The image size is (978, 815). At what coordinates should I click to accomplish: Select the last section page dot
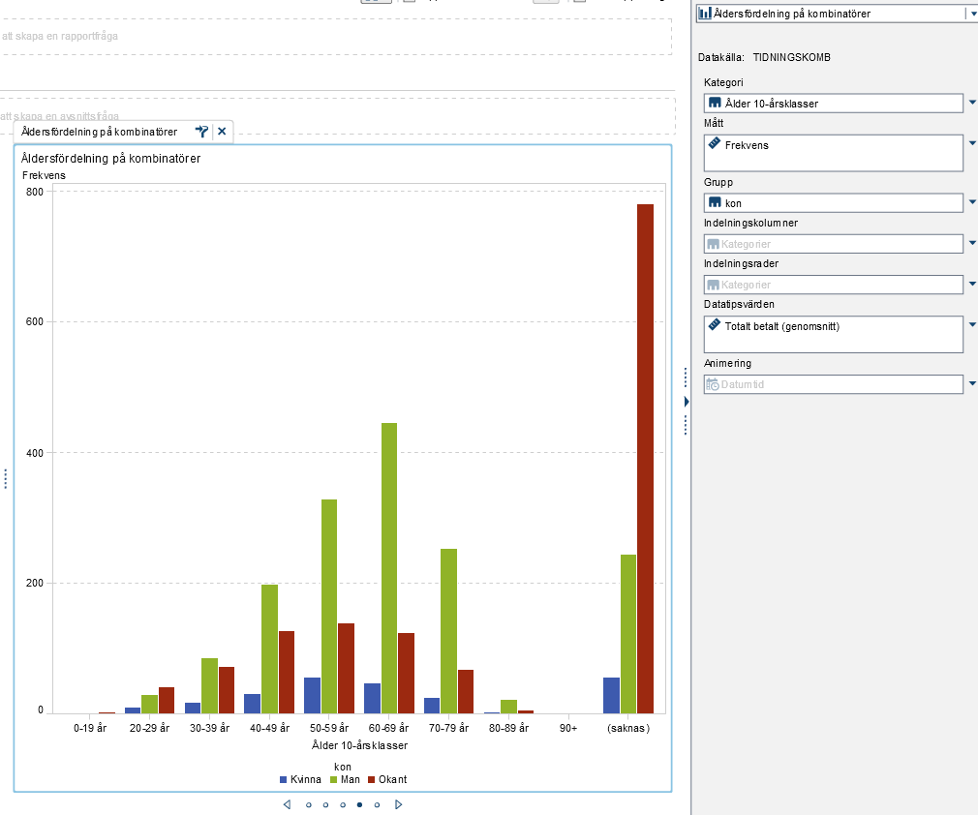tap(377, 804)
